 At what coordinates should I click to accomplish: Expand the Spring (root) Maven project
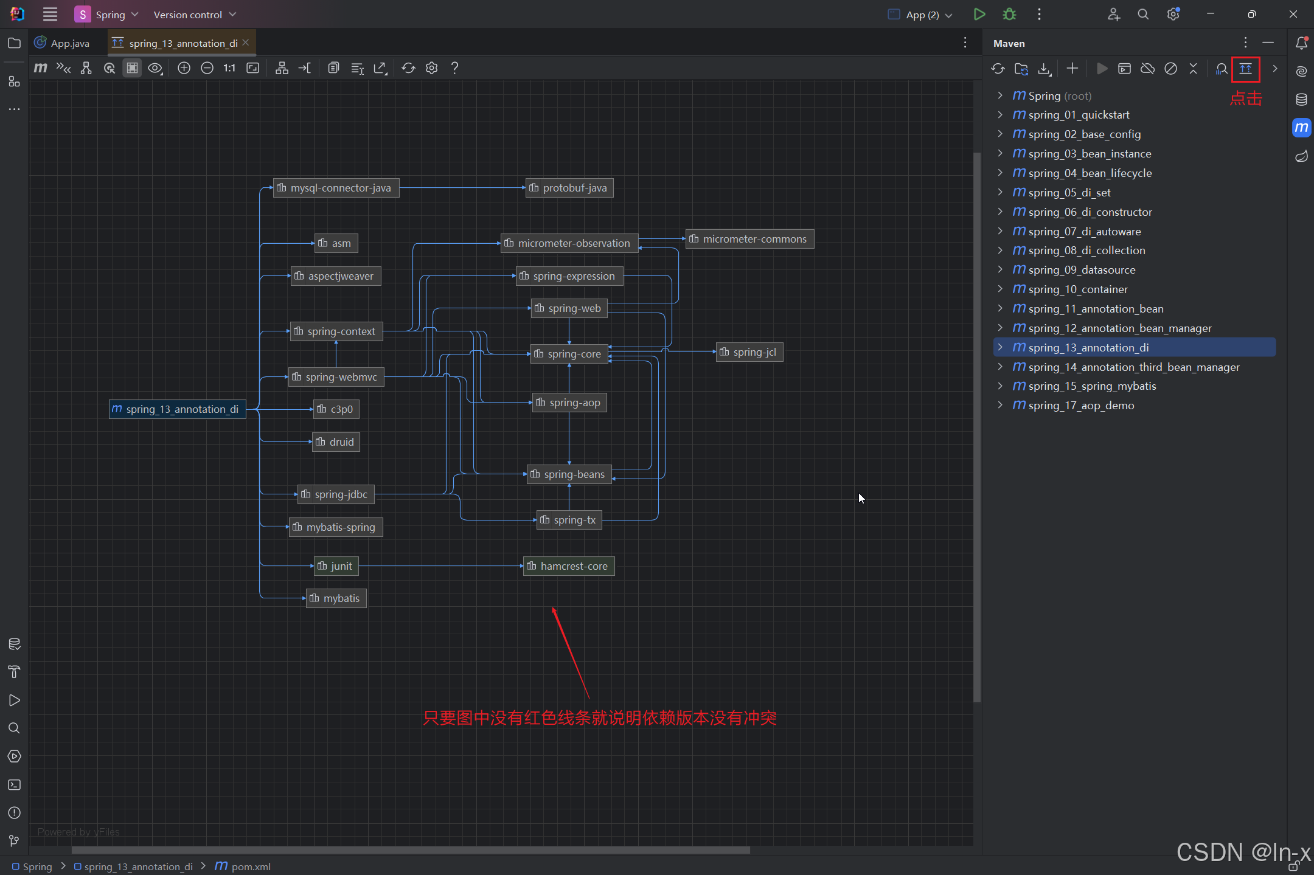coord(999,95)
